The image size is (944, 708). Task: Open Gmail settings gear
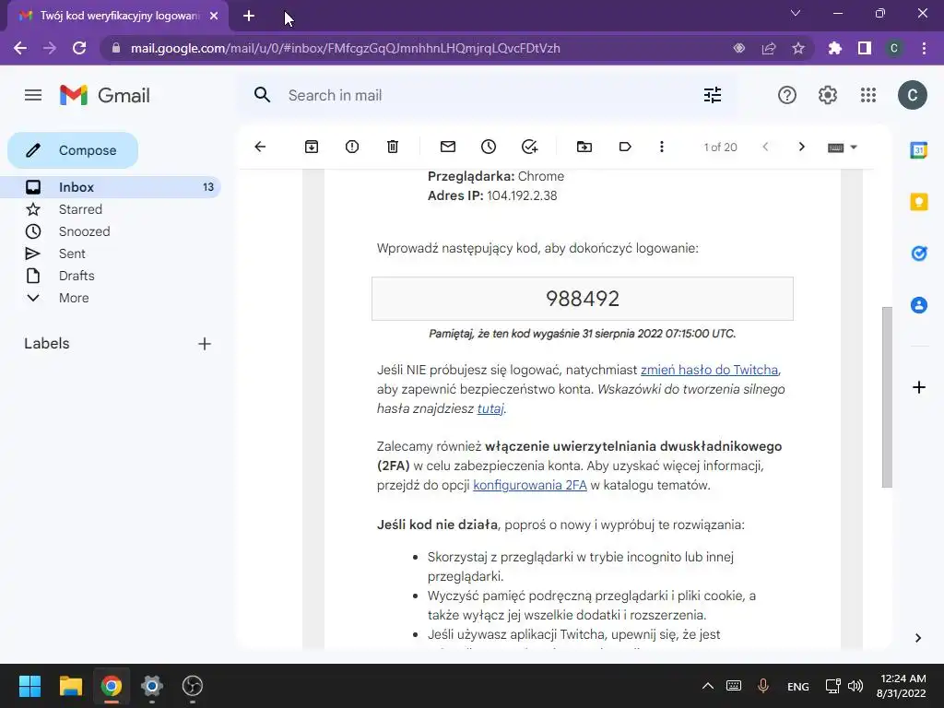(x=828, y=95)
